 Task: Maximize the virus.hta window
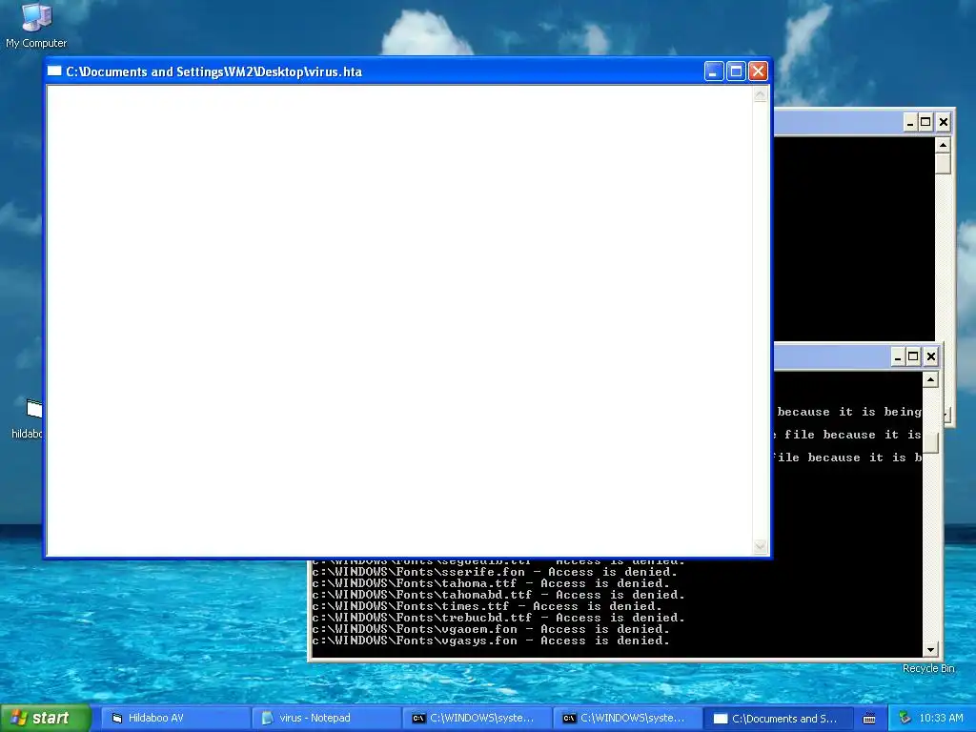pos(736,71)
